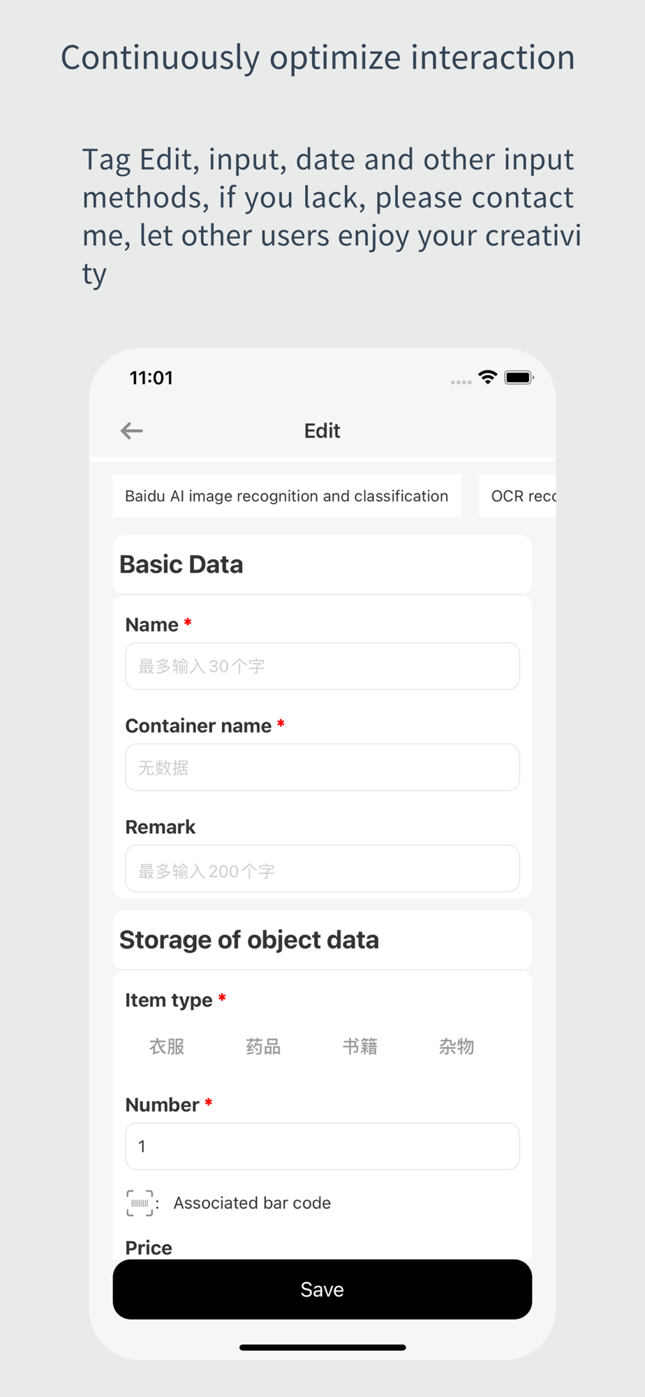
Task: Tap the Save button
Action: point(322,1289)
